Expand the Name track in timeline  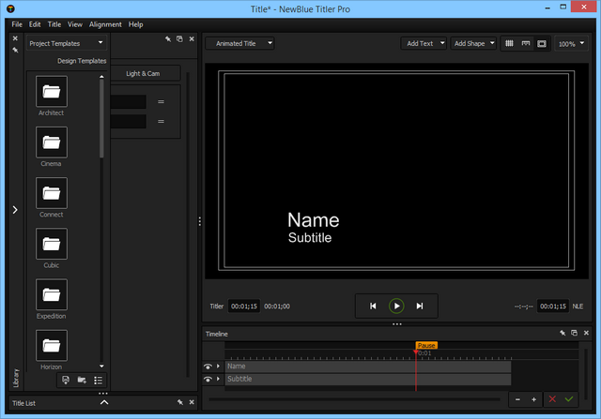[x=219, y=367]
